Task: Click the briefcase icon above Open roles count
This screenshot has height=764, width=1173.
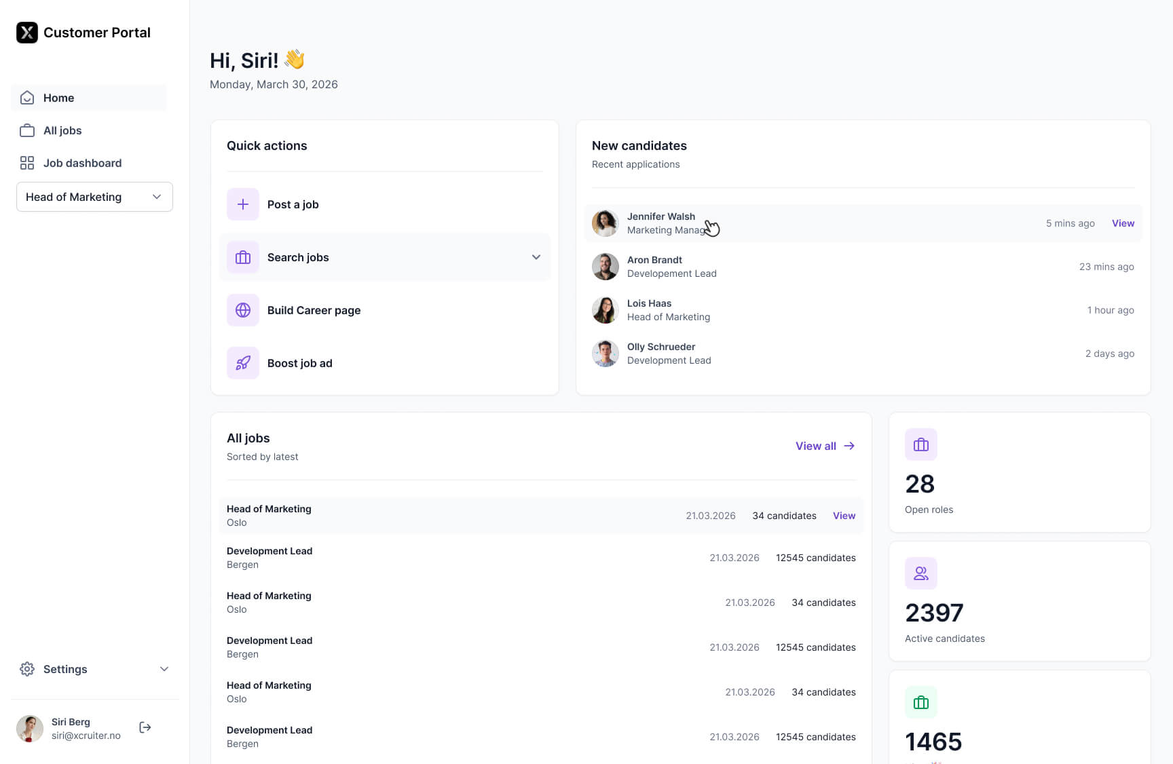Action: [x=920, y=444]
